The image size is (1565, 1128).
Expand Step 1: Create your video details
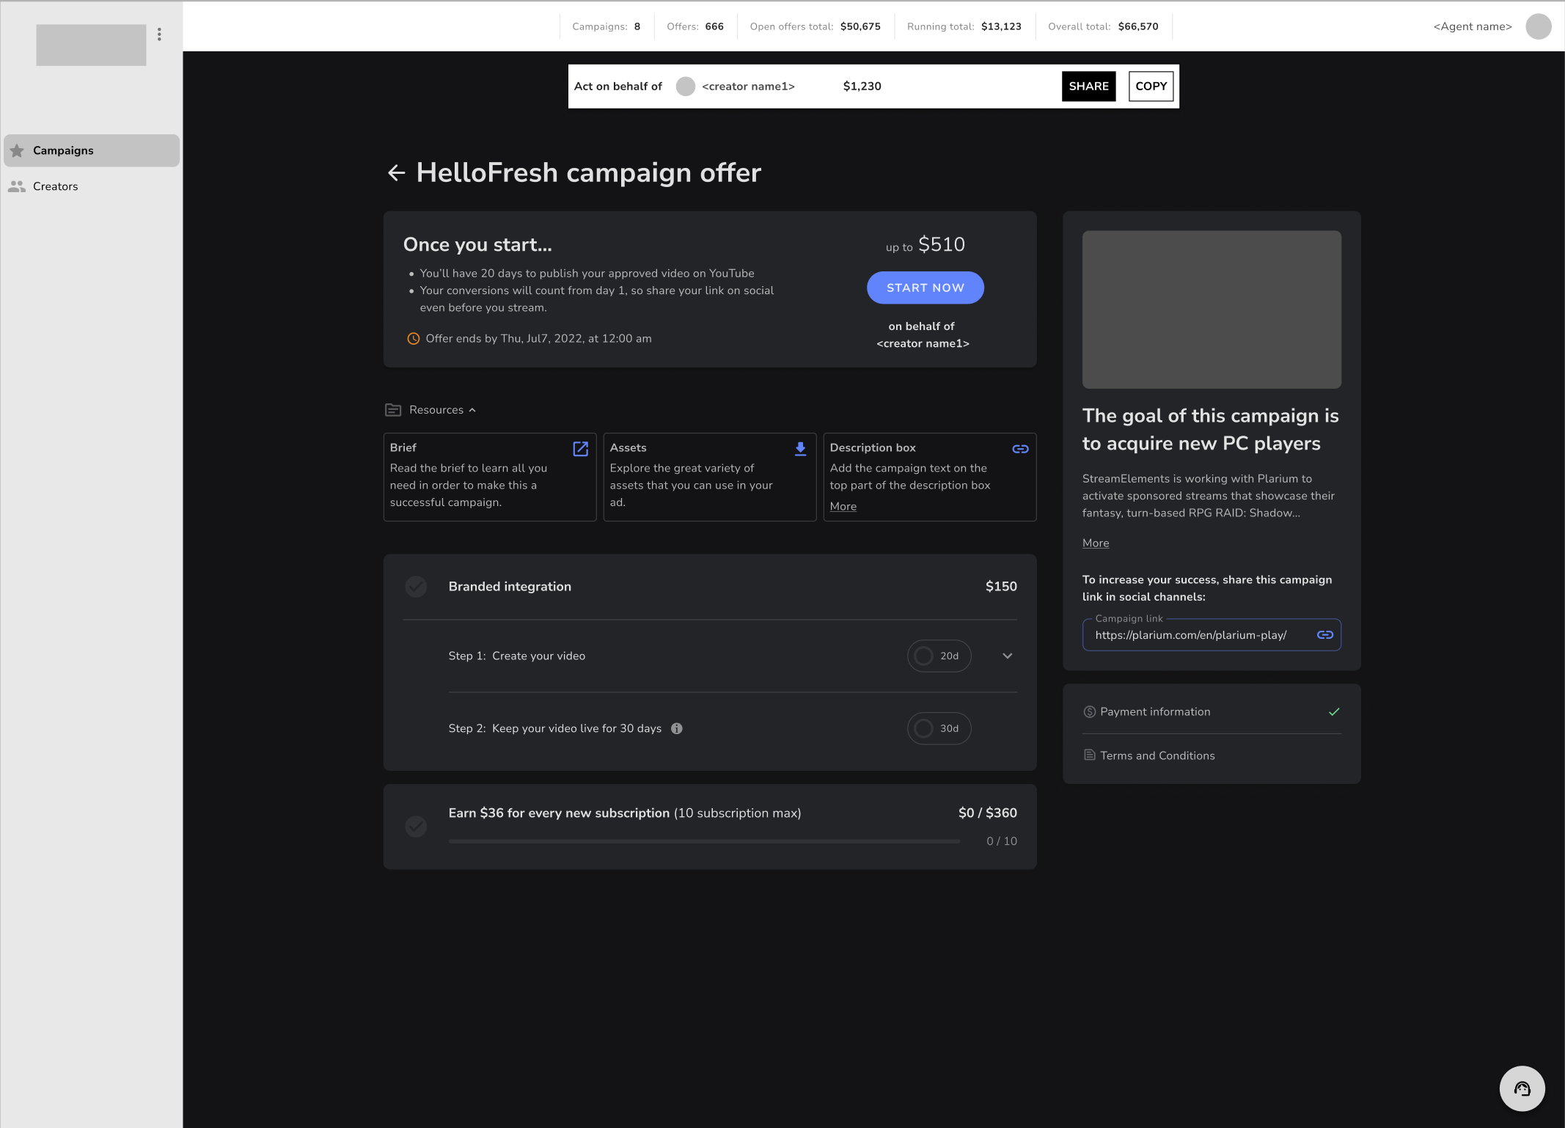tap(1007, 656)
